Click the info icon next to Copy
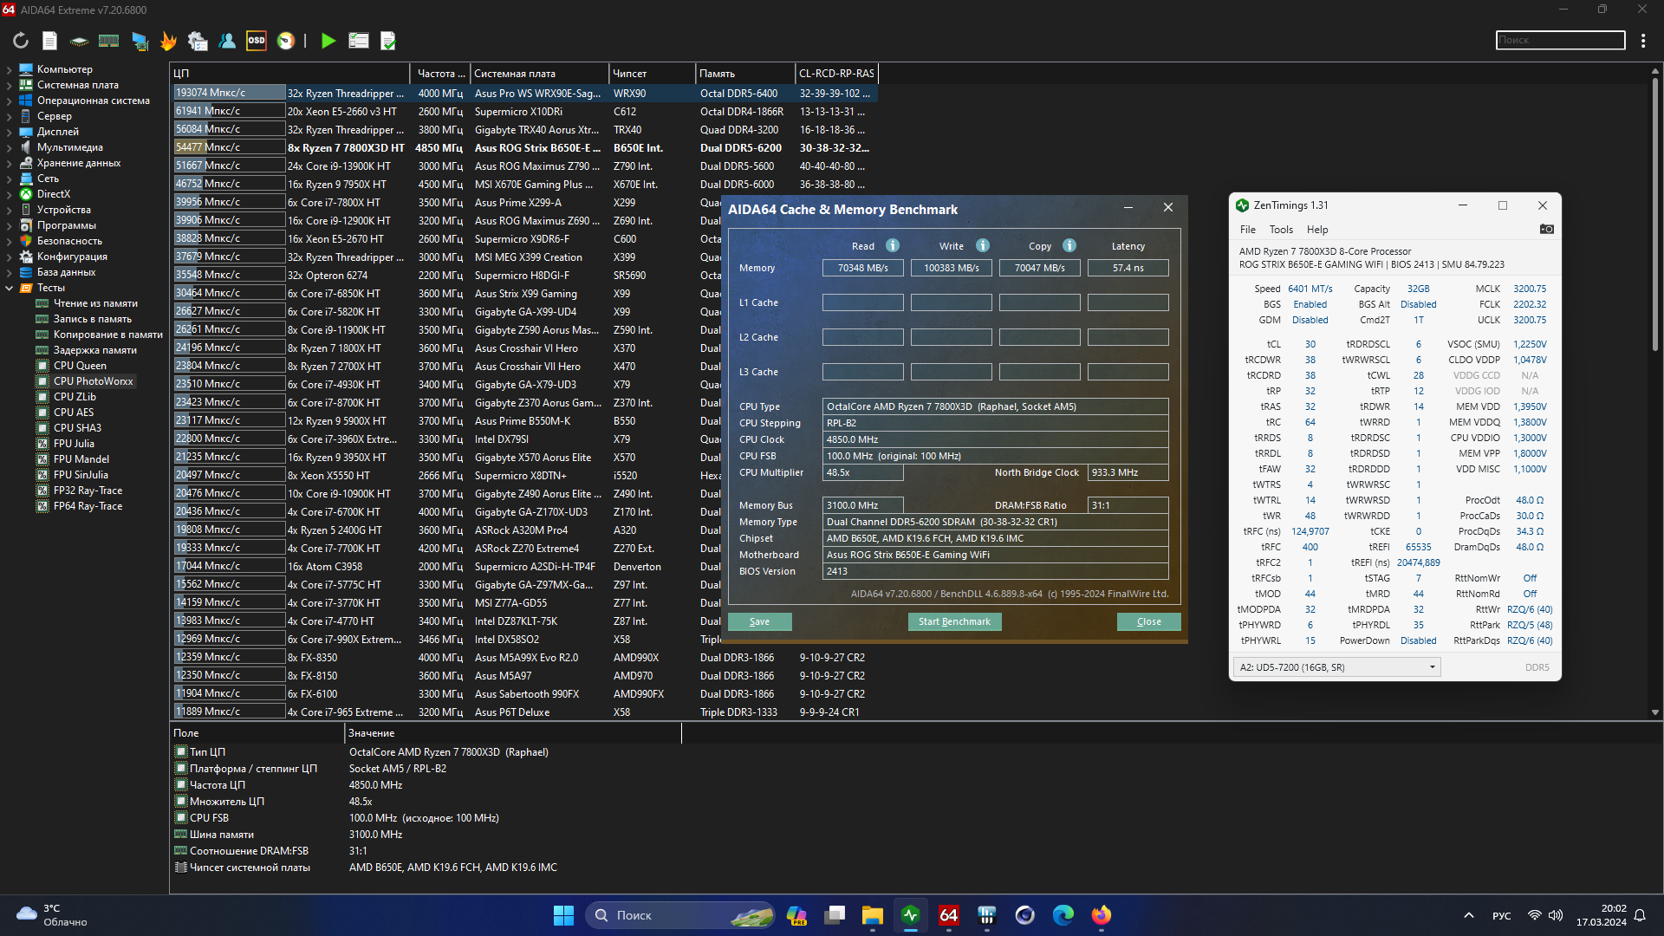This screenshot has width=1664, height=936. point(1069,245)
